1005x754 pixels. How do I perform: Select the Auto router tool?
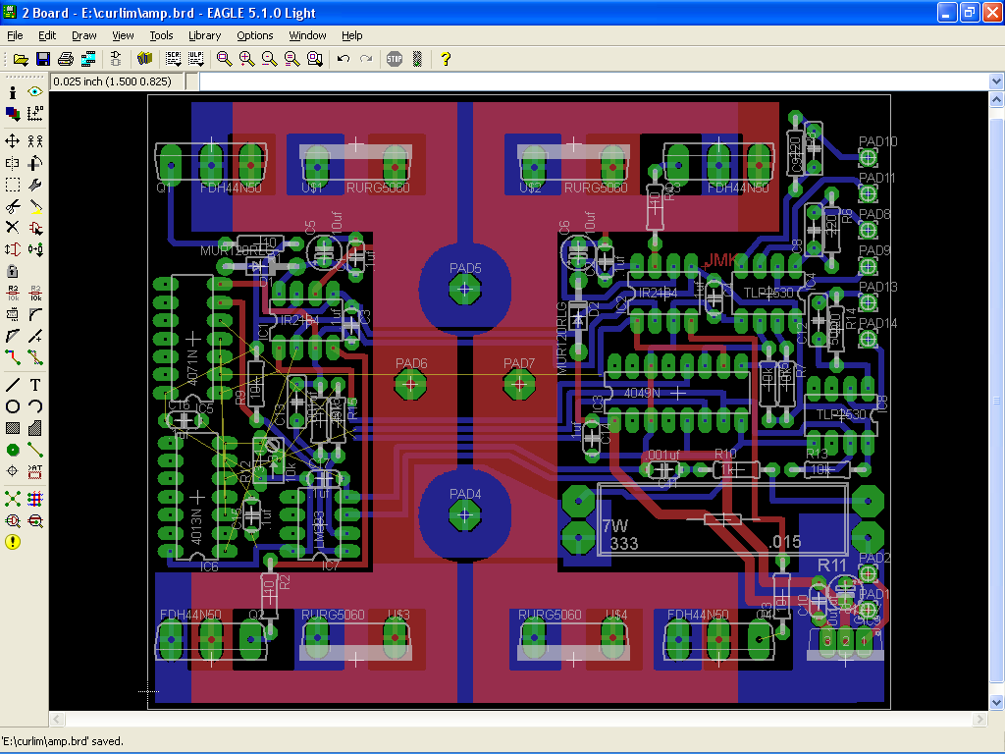click(x=35, y=499)
